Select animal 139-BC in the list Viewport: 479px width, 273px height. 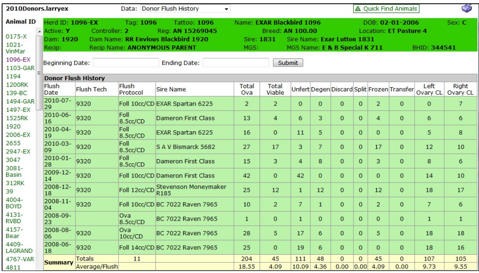click(x=16, y=93)
